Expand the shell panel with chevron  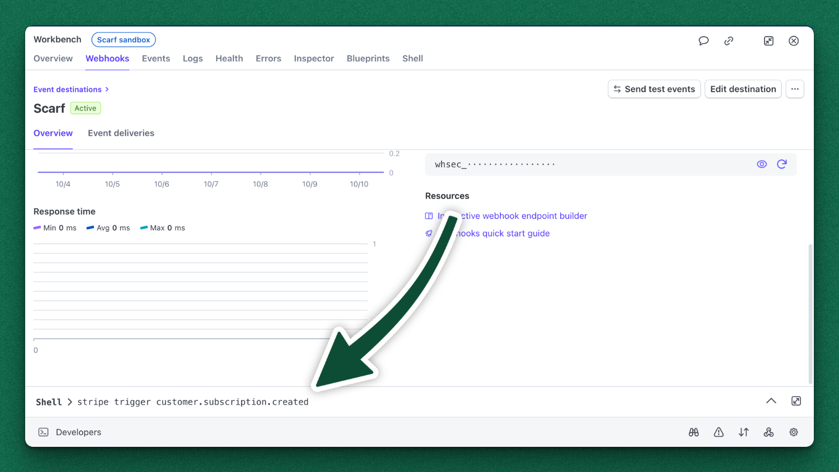771,401
